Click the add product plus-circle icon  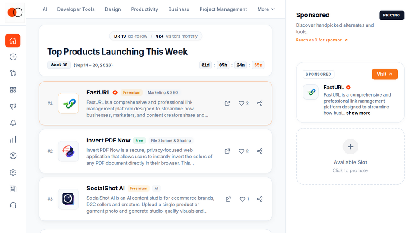(13, 57)
